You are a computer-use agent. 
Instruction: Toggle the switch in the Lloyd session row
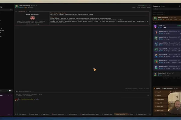point(165,28)
